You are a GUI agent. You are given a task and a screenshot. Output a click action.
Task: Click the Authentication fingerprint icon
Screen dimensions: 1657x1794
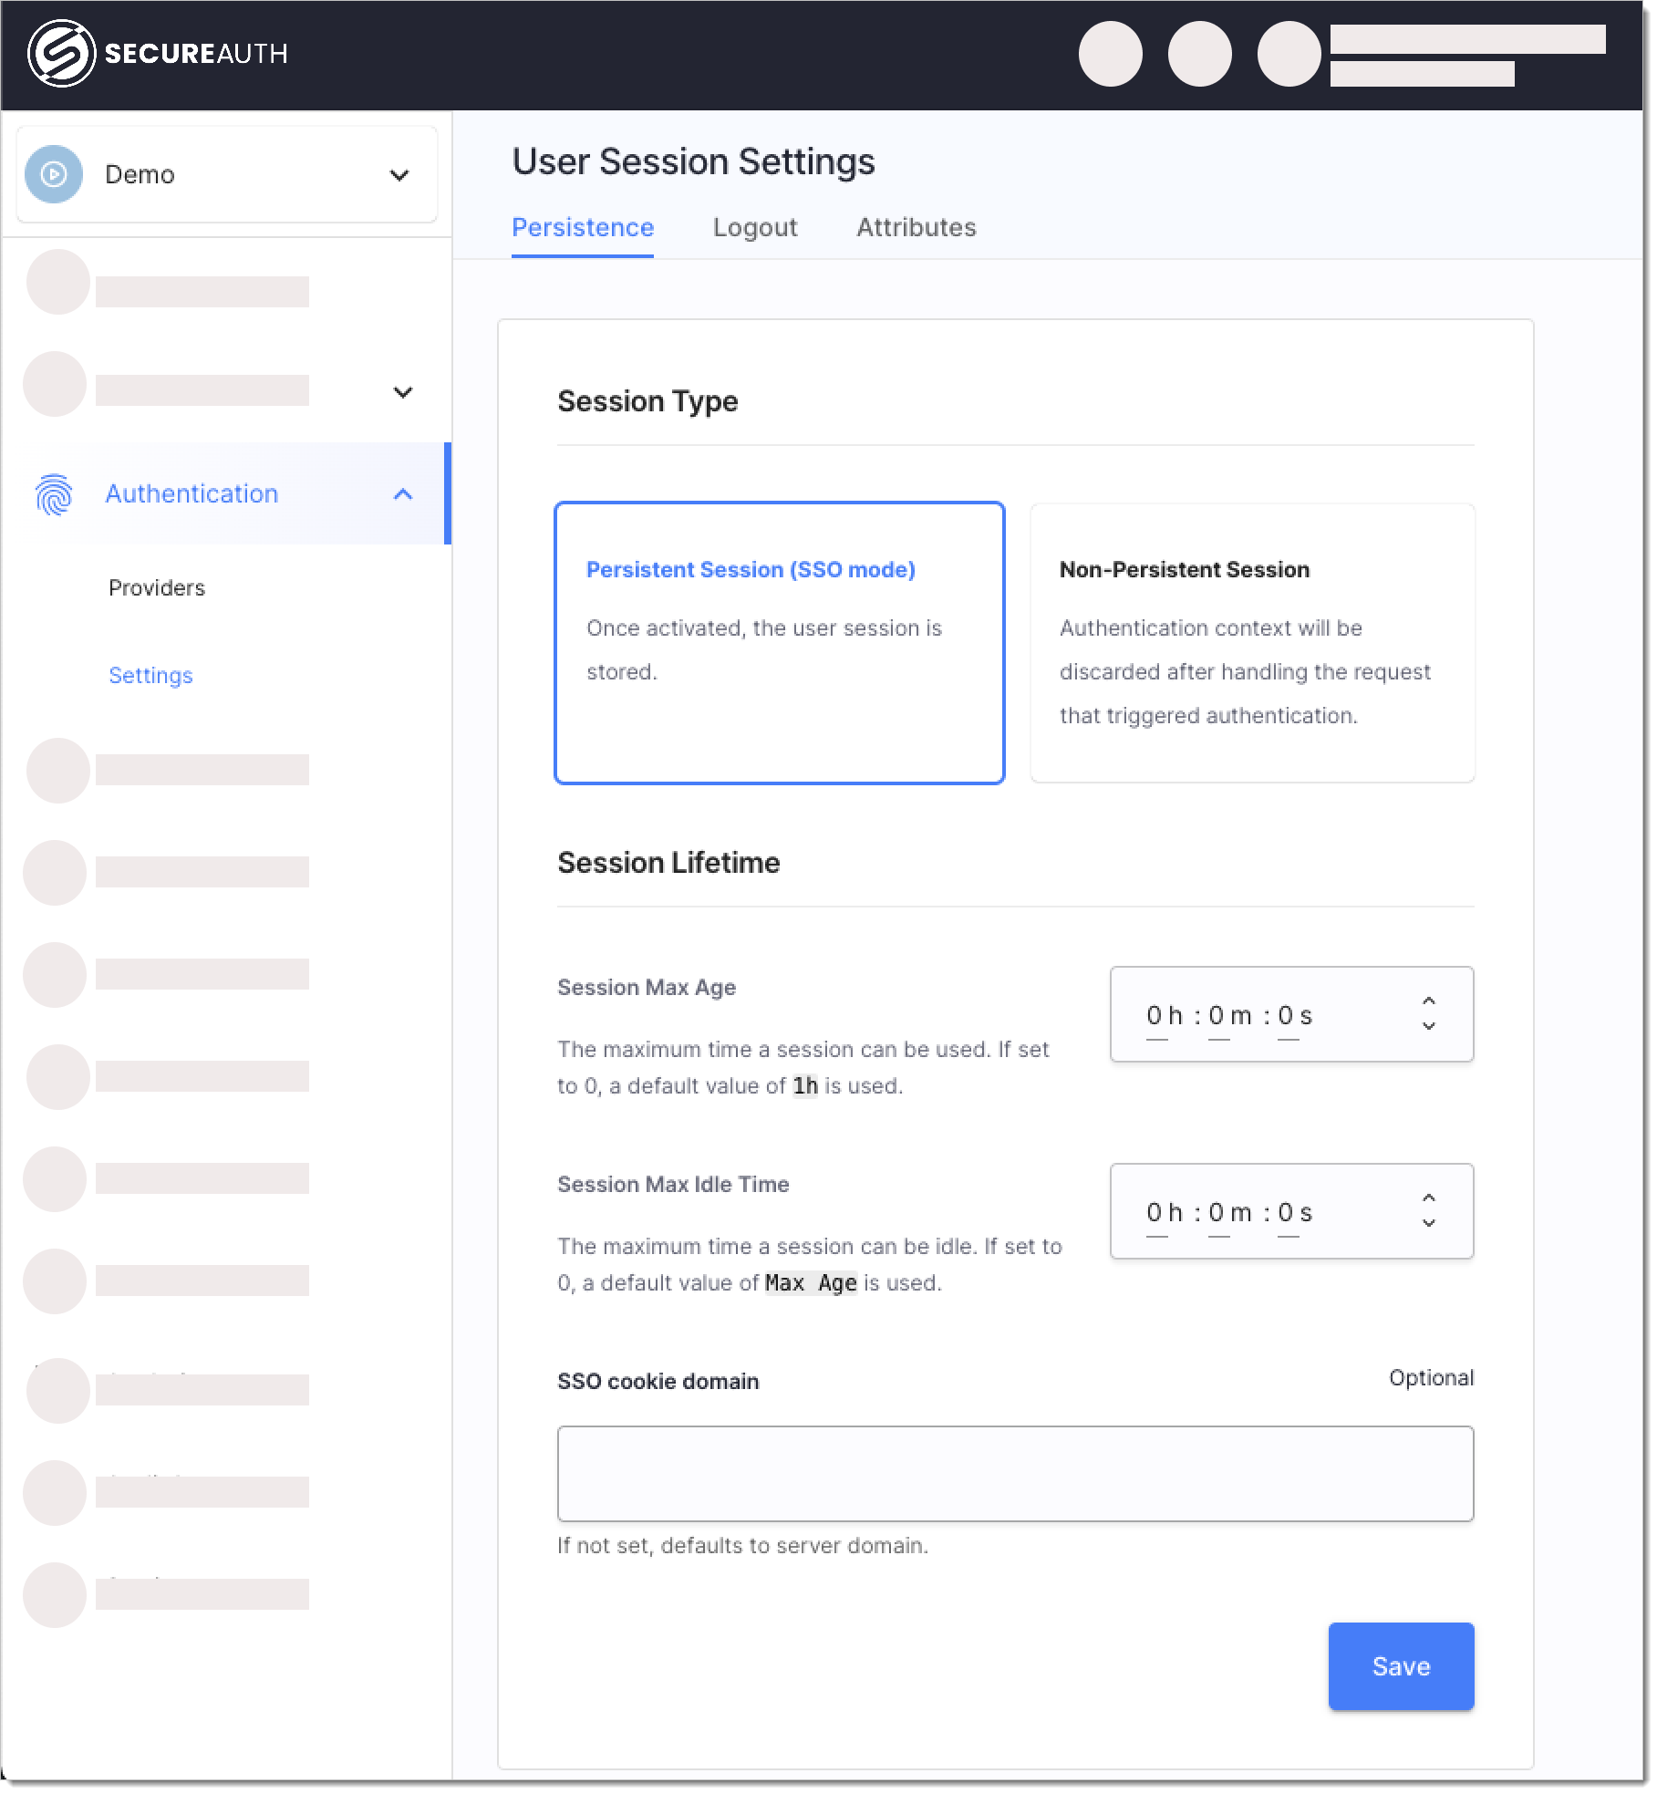[x=54, y=494]
